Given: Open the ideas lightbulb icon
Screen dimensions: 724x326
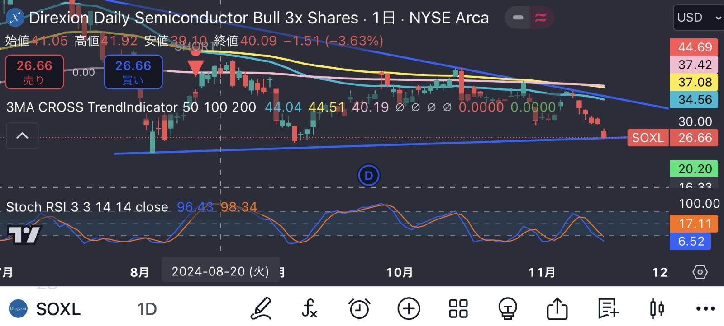Looking at the screenshot, I should point(508,309).
